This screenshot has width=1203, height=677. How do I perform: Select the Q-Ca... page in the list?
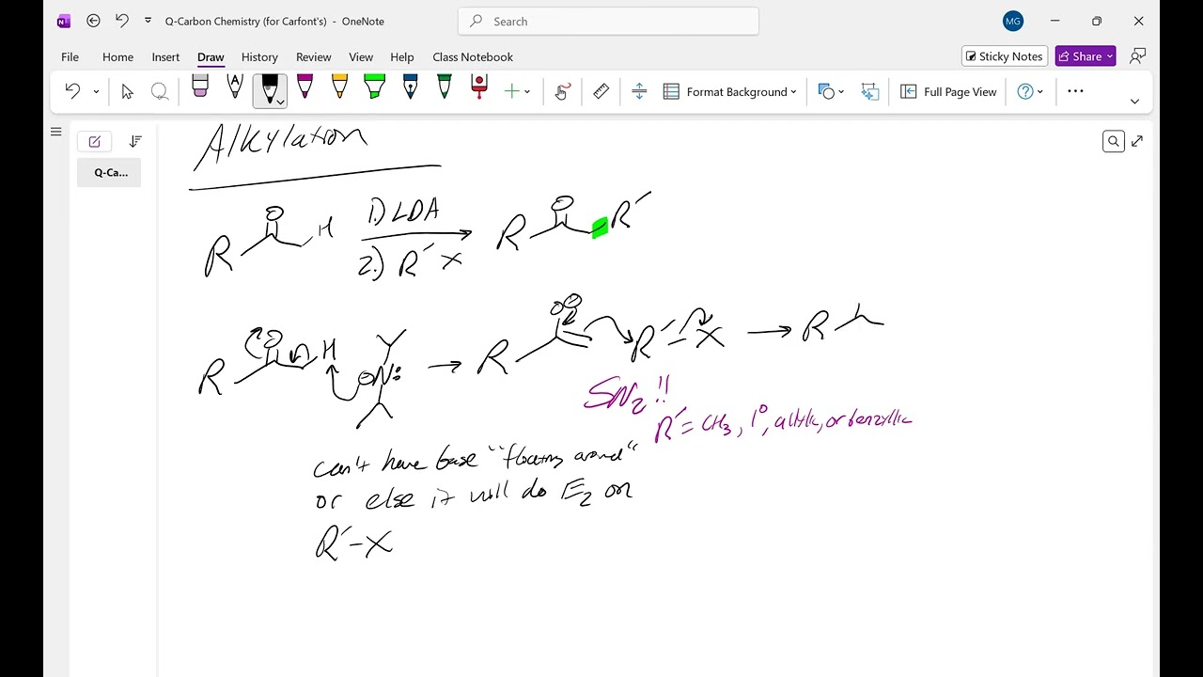point(109,172)
